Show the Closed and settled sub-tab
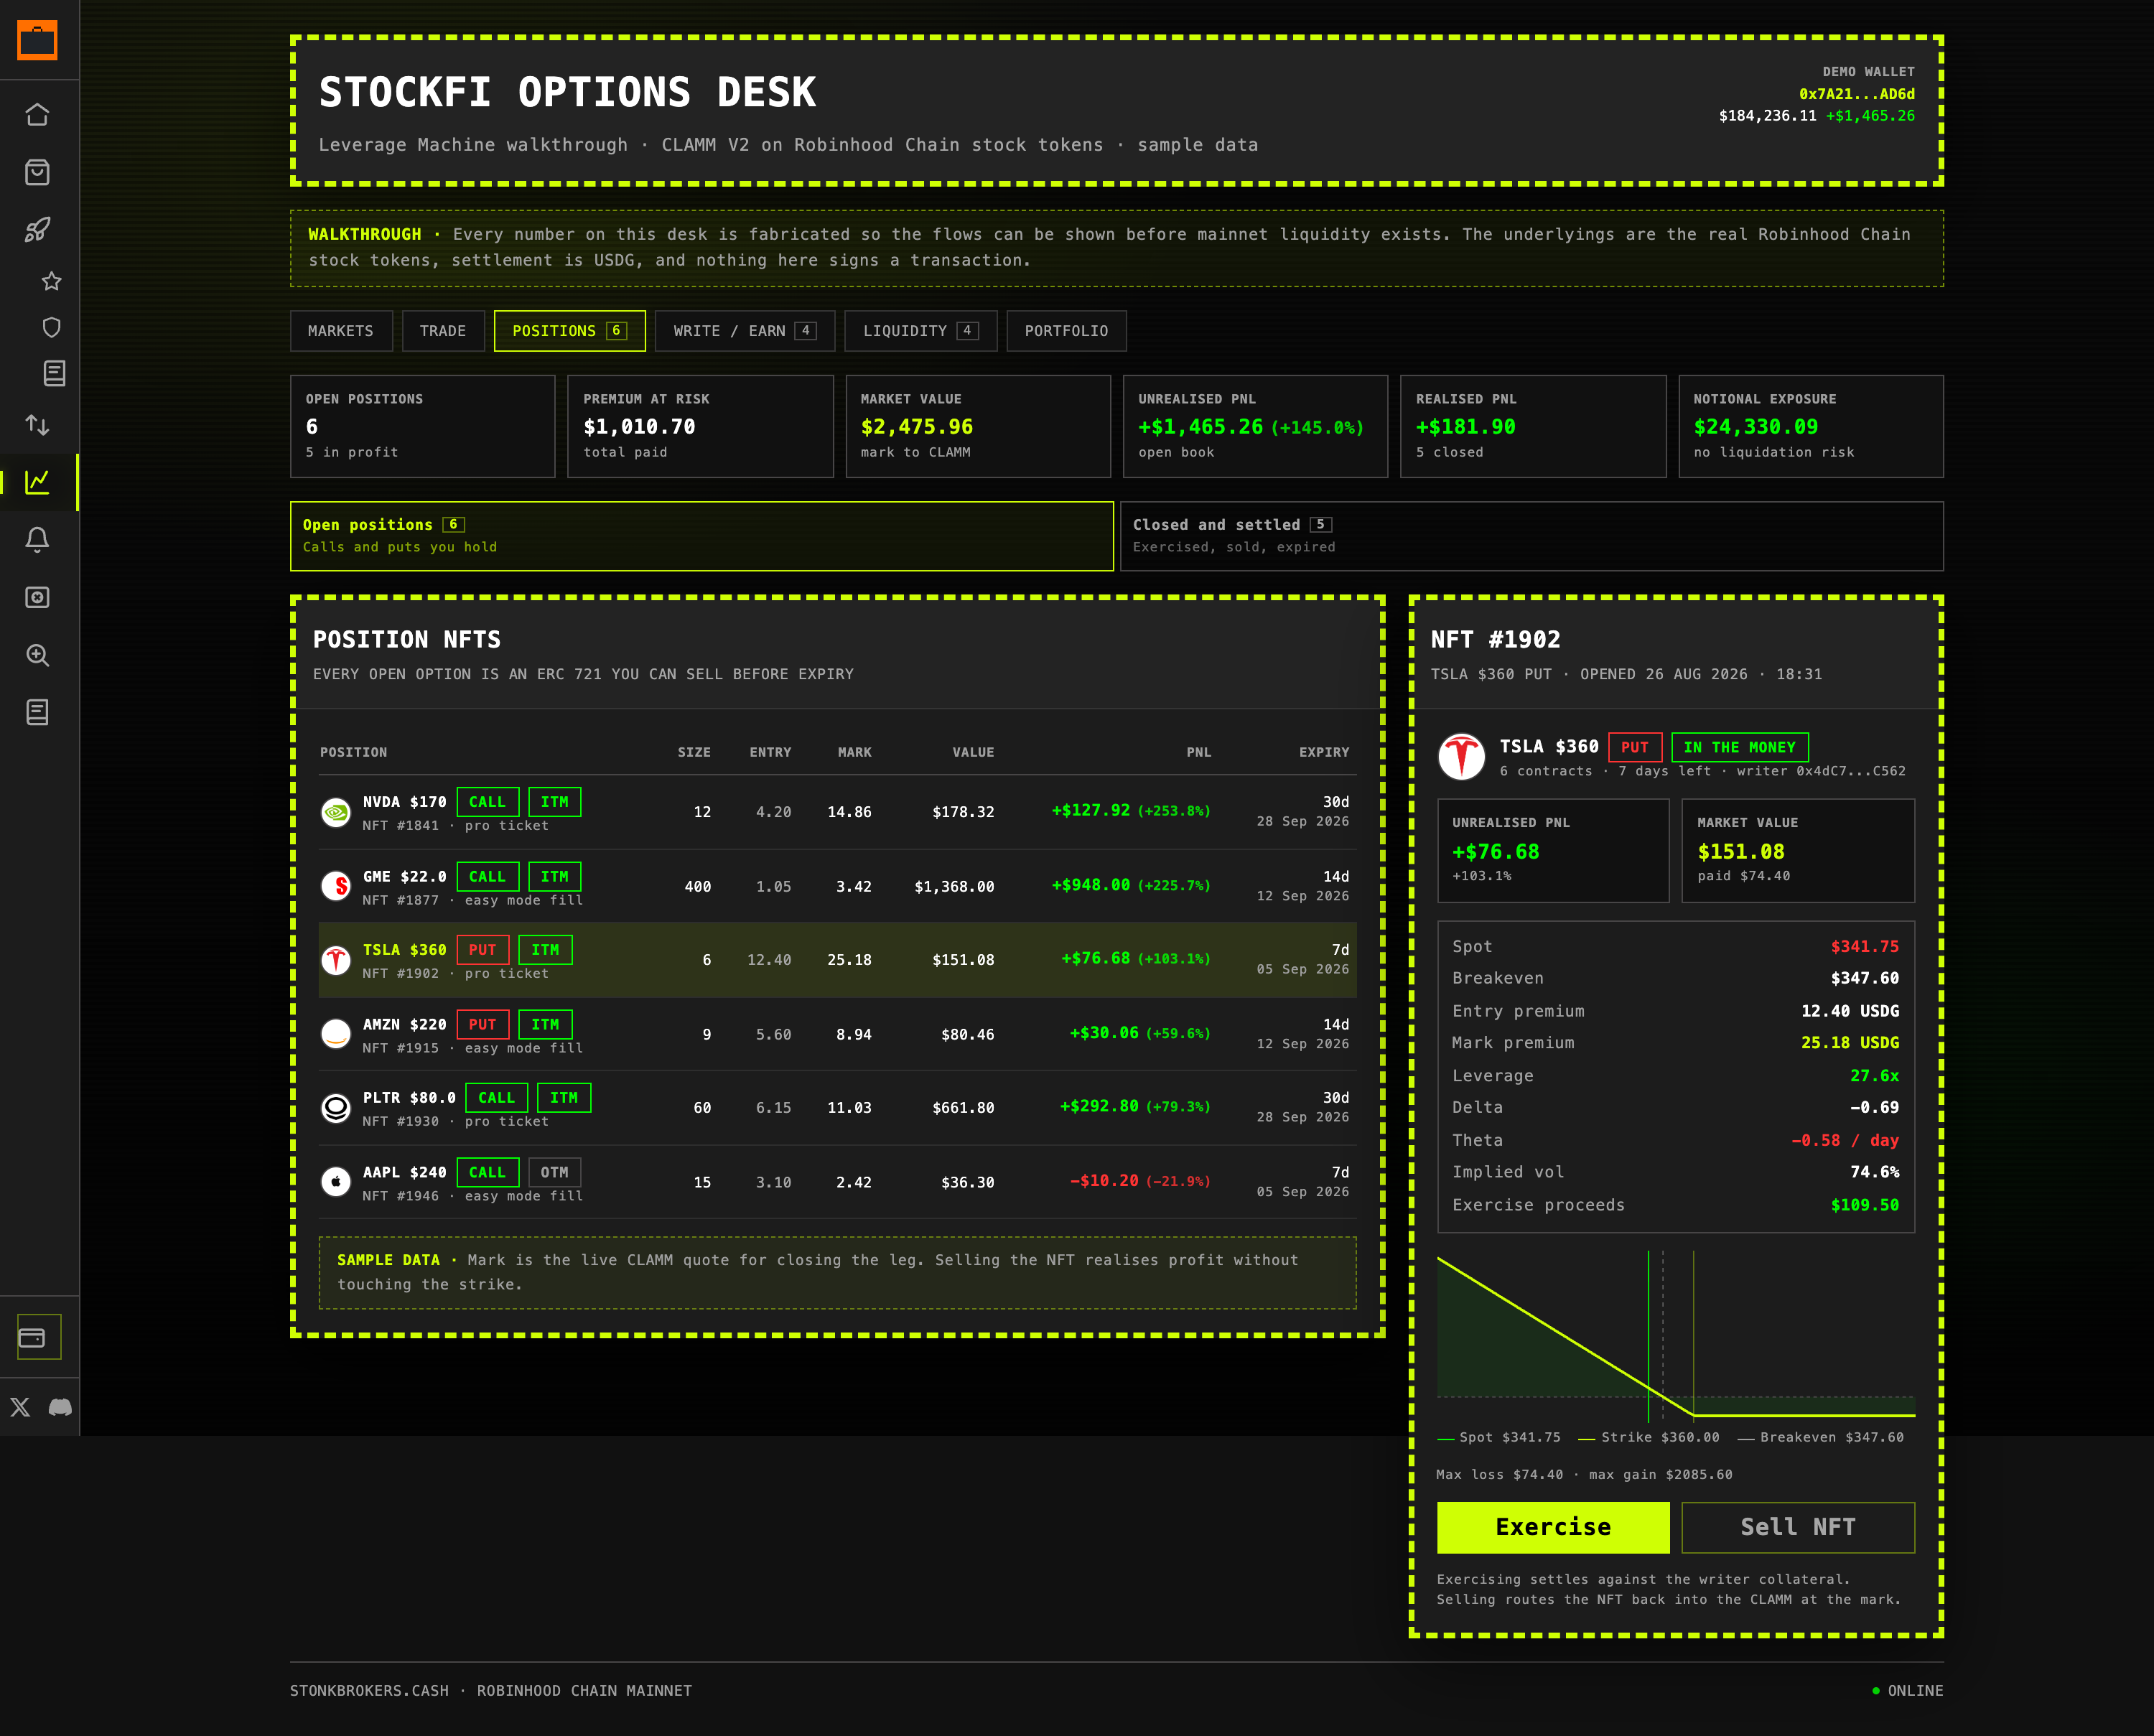The height and width of the screenshot is (1736, 2154). point(1532,536)
